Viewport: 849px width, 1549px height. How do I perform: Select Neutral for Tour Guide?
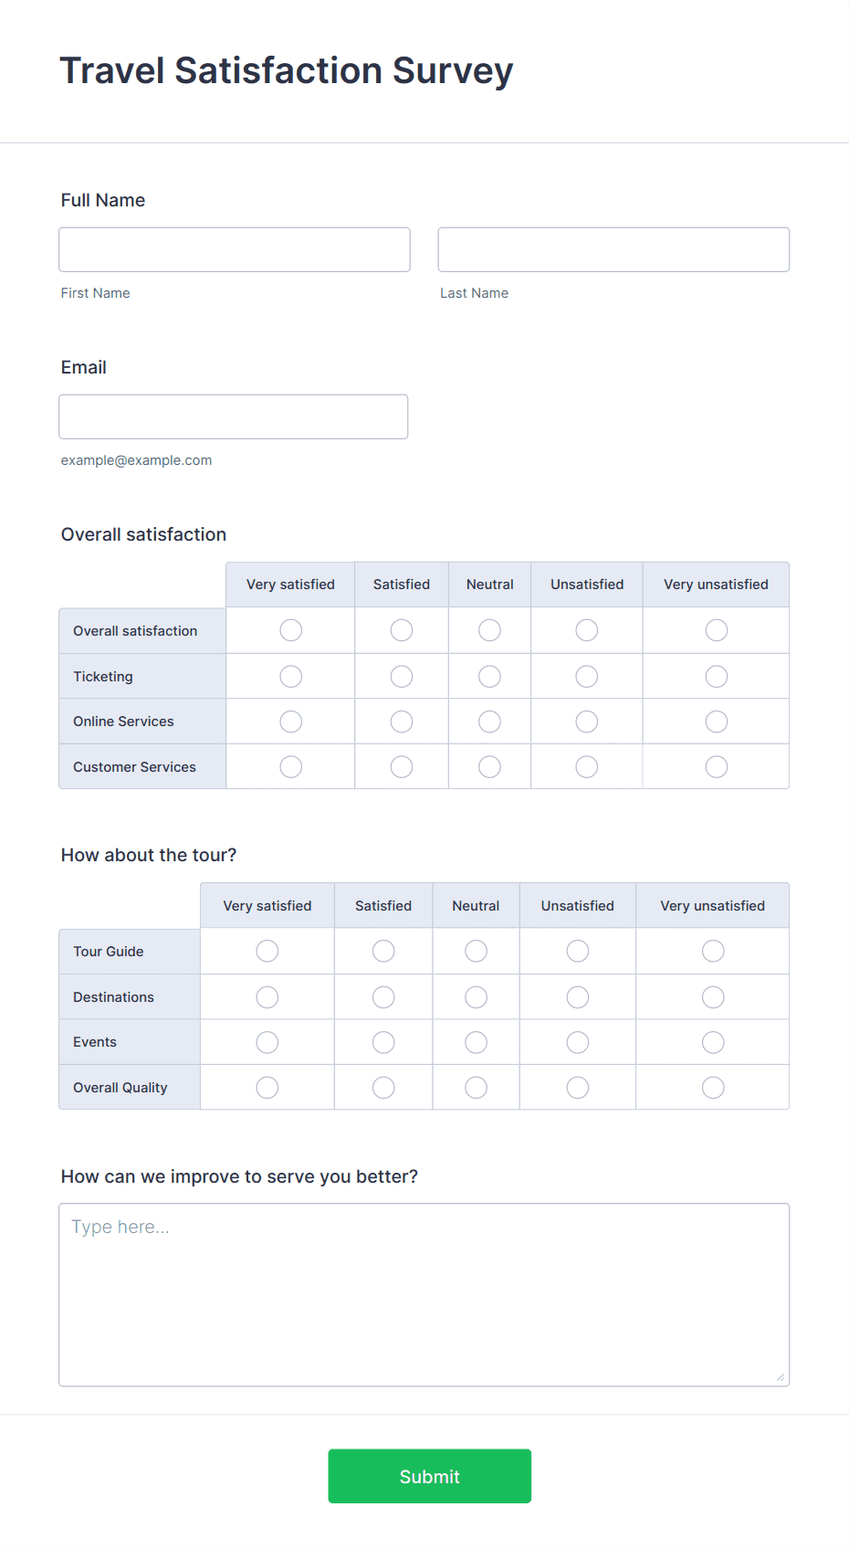point(476,951)
